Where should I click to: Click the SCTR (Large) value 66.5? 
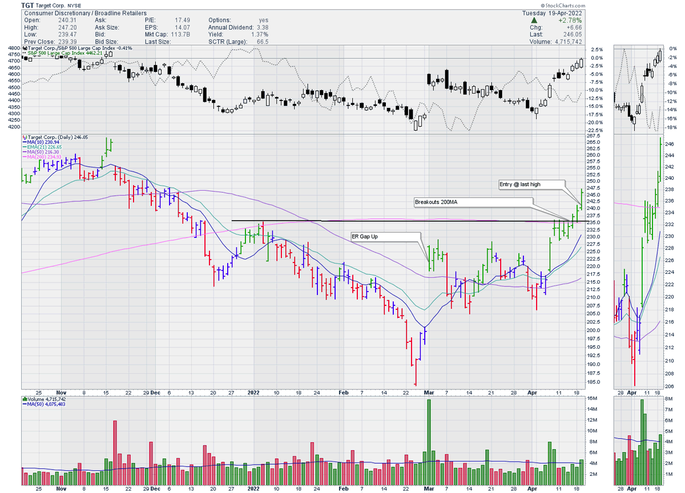(x=262, y=41)
